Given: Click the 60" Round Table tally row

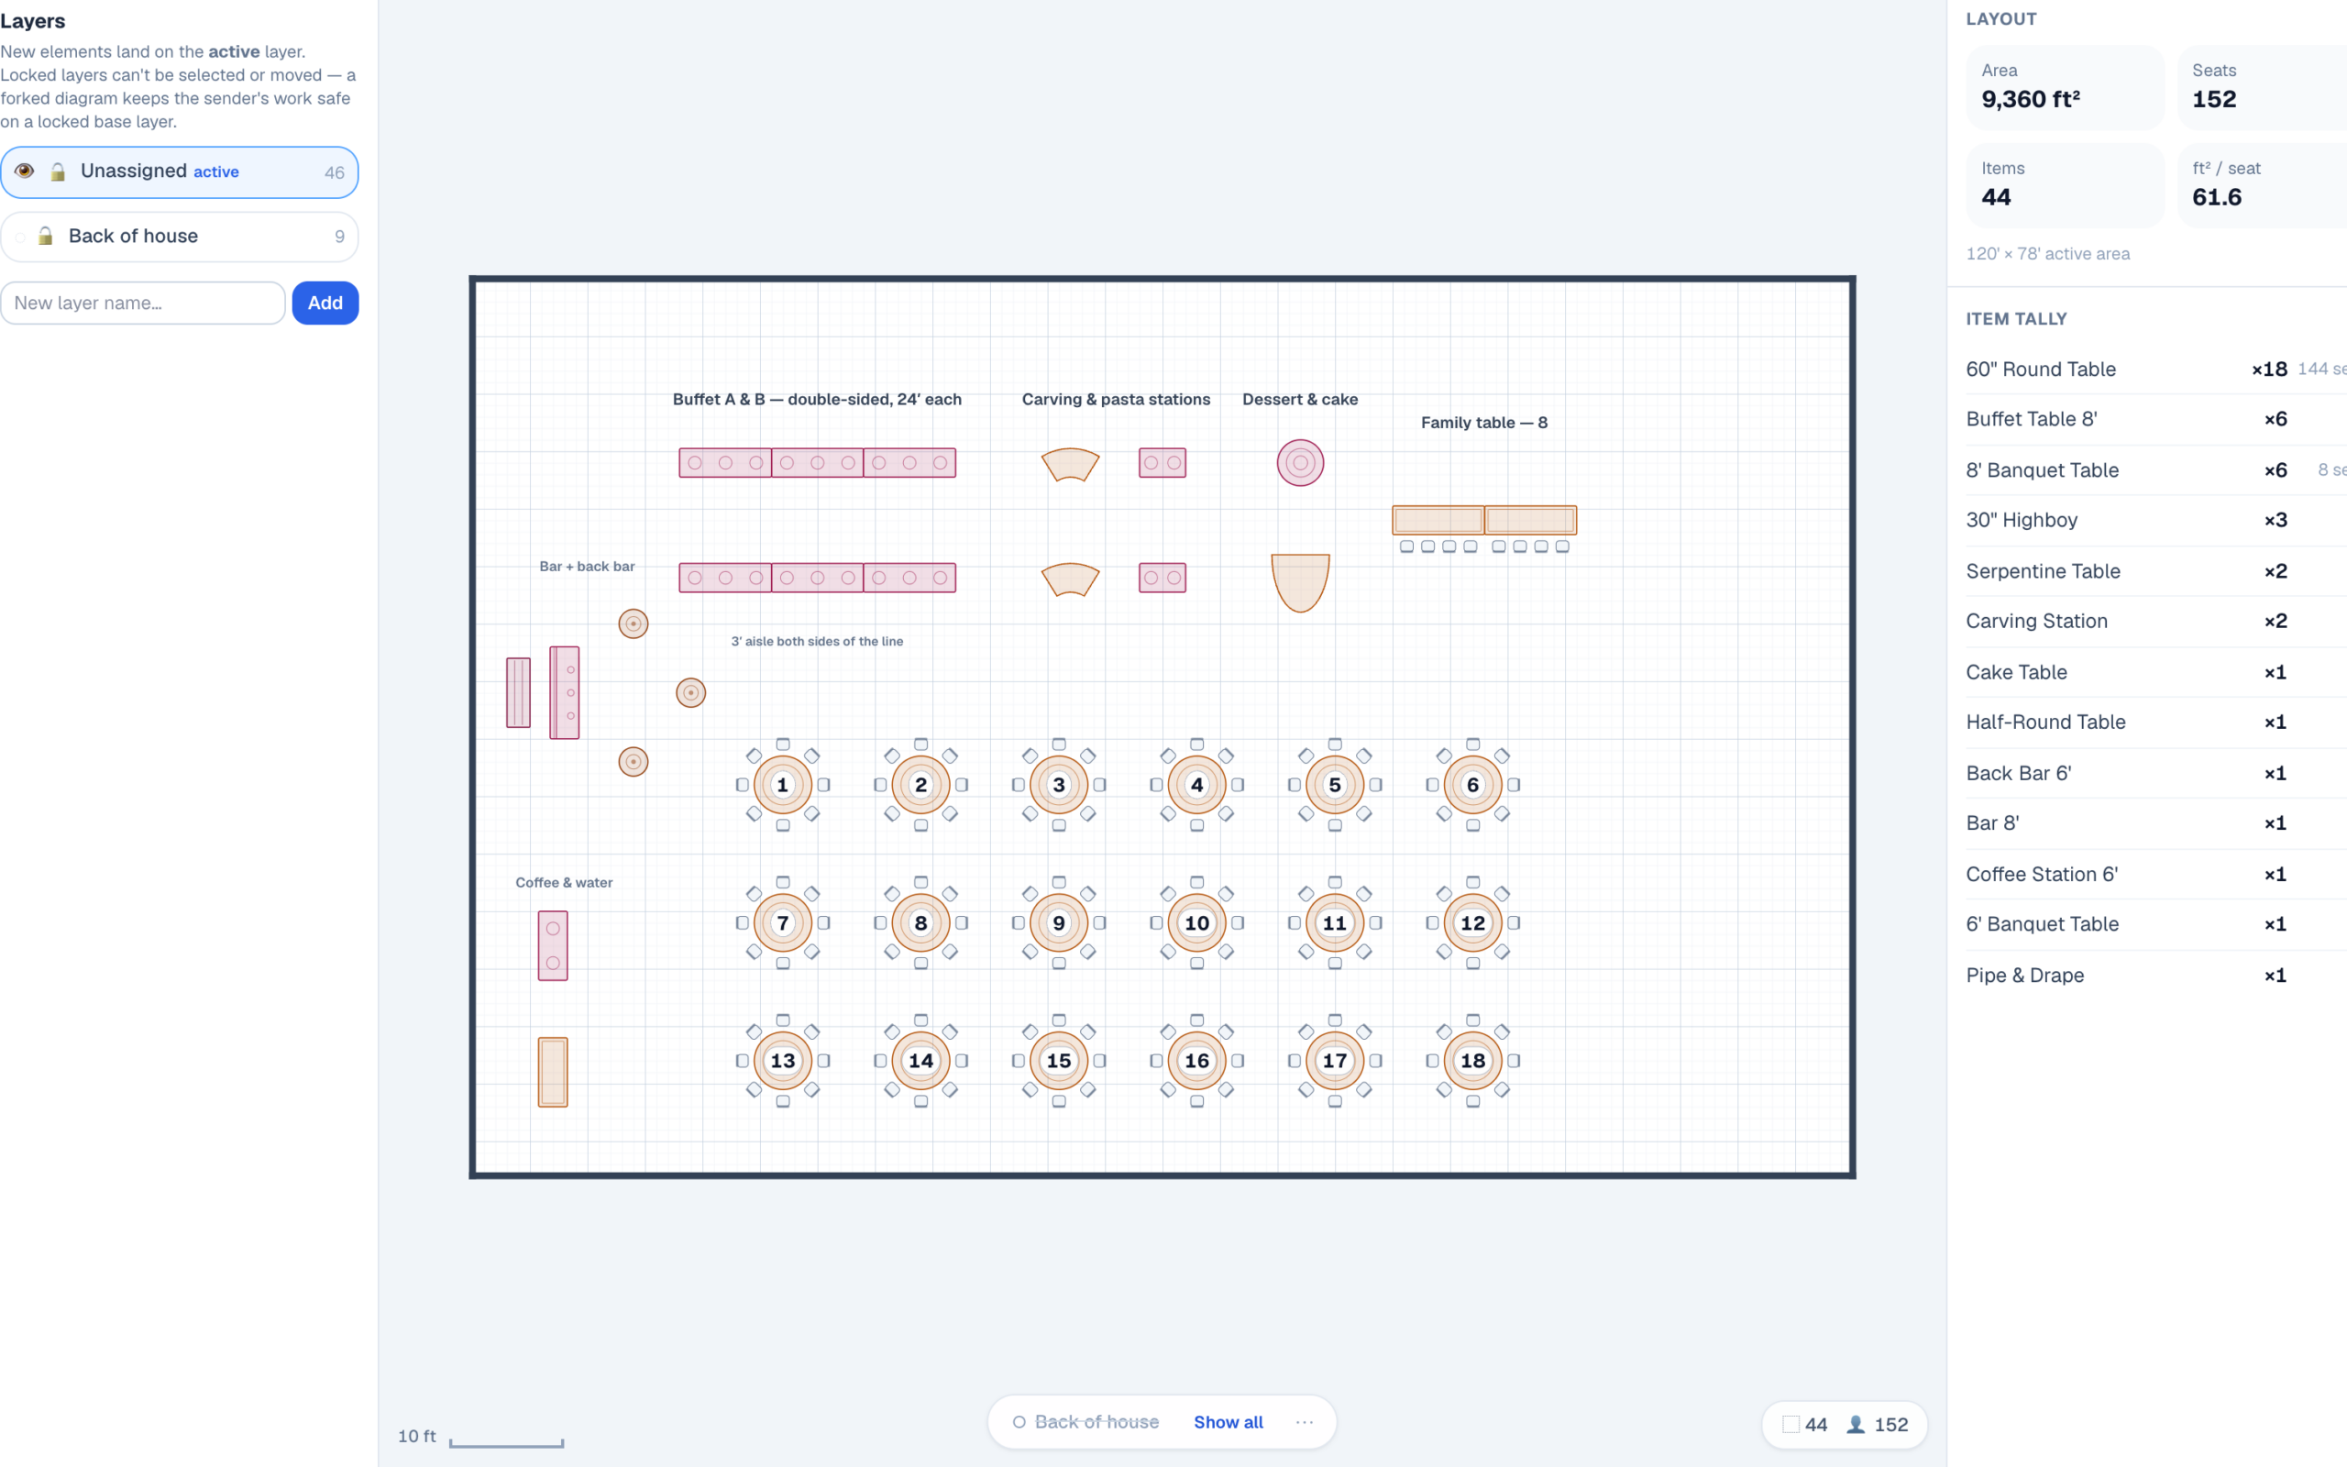Looking at the screenshot, I should (2156, 370).
